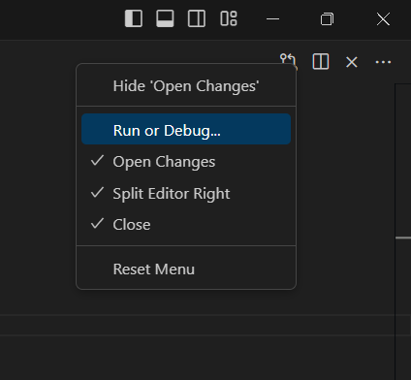Open the More Actions ellipsis menu
Screen dimensions: 411x380
pyautogui.click(x=383, y=62)
